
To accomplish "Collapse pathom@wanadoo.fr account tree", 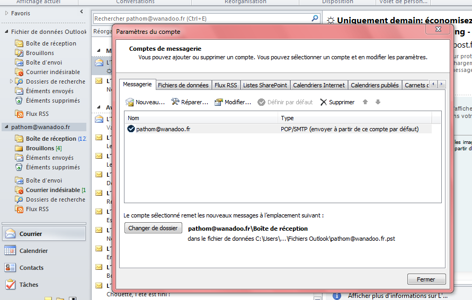I will coord(7,127).
